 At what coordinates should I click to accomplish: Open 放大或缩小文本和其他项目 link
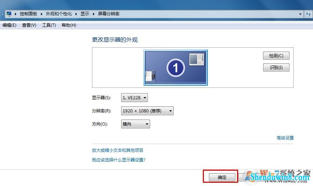117,150
